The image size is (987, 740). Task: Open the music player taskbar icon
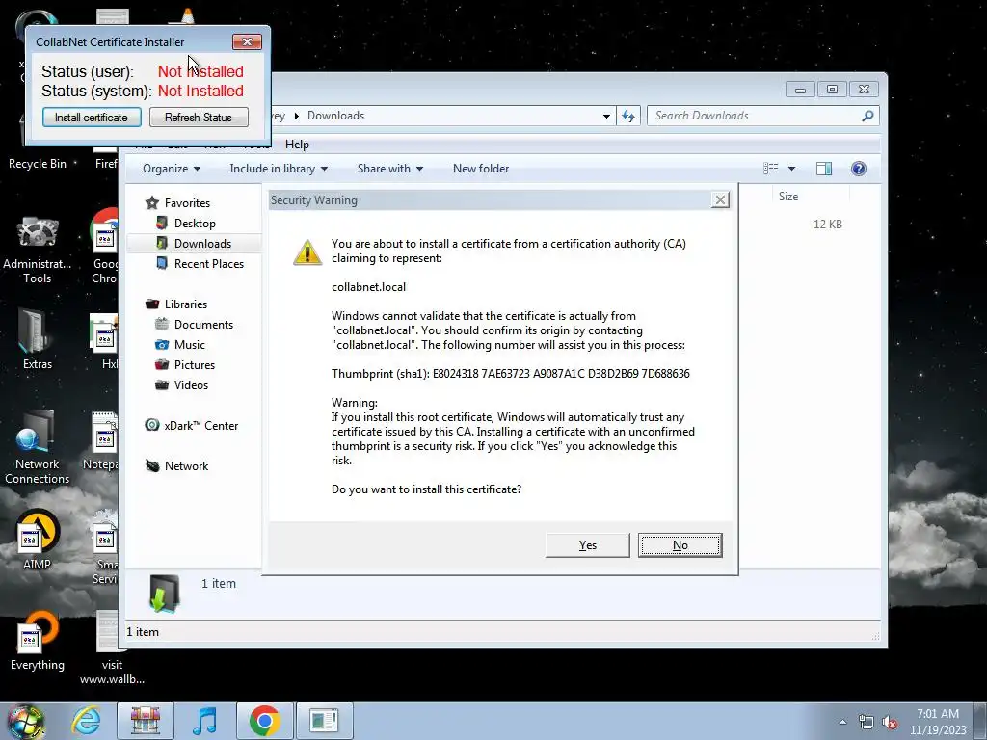(204, 721)
